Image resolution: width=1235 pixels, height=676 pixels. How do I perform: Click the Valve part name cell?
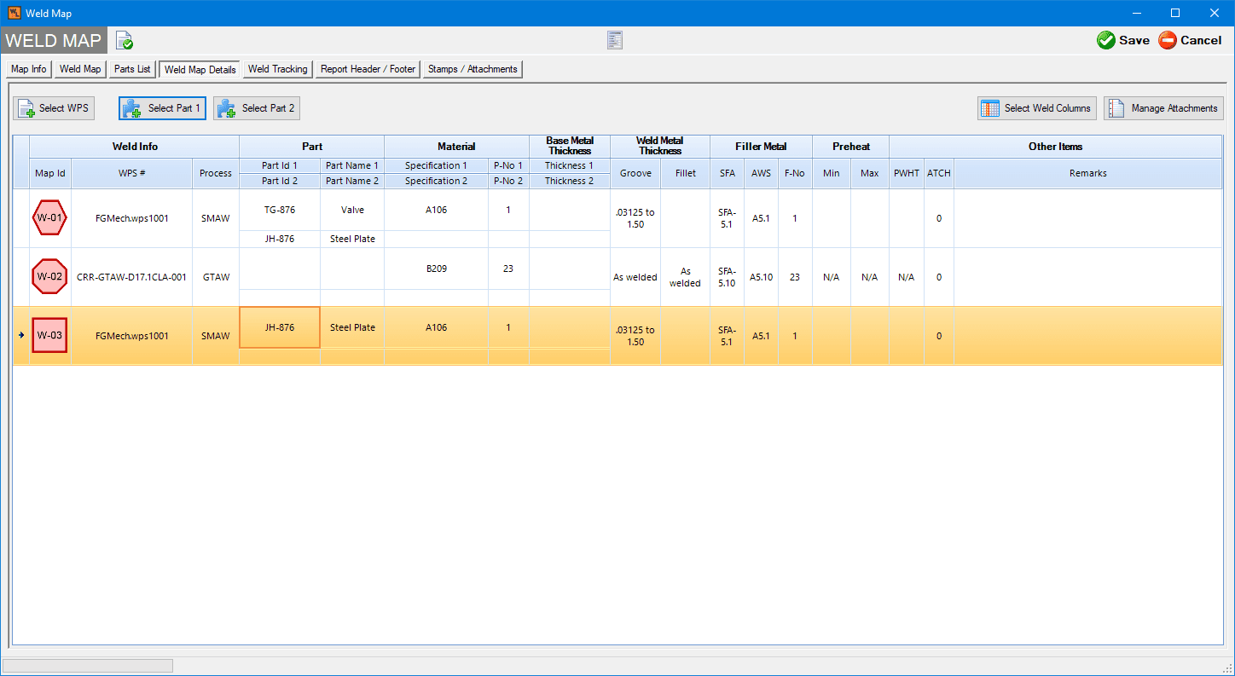[x=352, y=210]
